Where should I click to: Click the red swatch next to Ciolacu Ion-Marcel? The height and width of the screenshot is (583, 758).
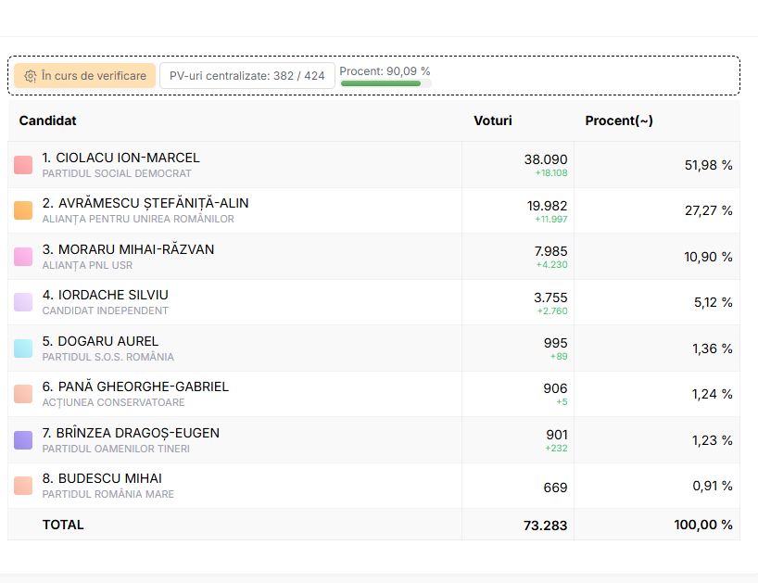tap(23, 165)
